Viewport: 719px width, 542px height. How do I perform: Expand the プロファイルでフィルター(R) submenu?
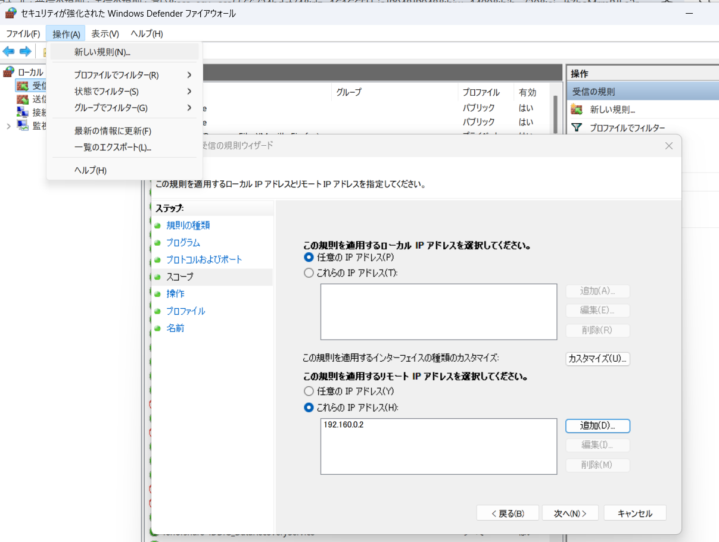(x=124, y=75)
